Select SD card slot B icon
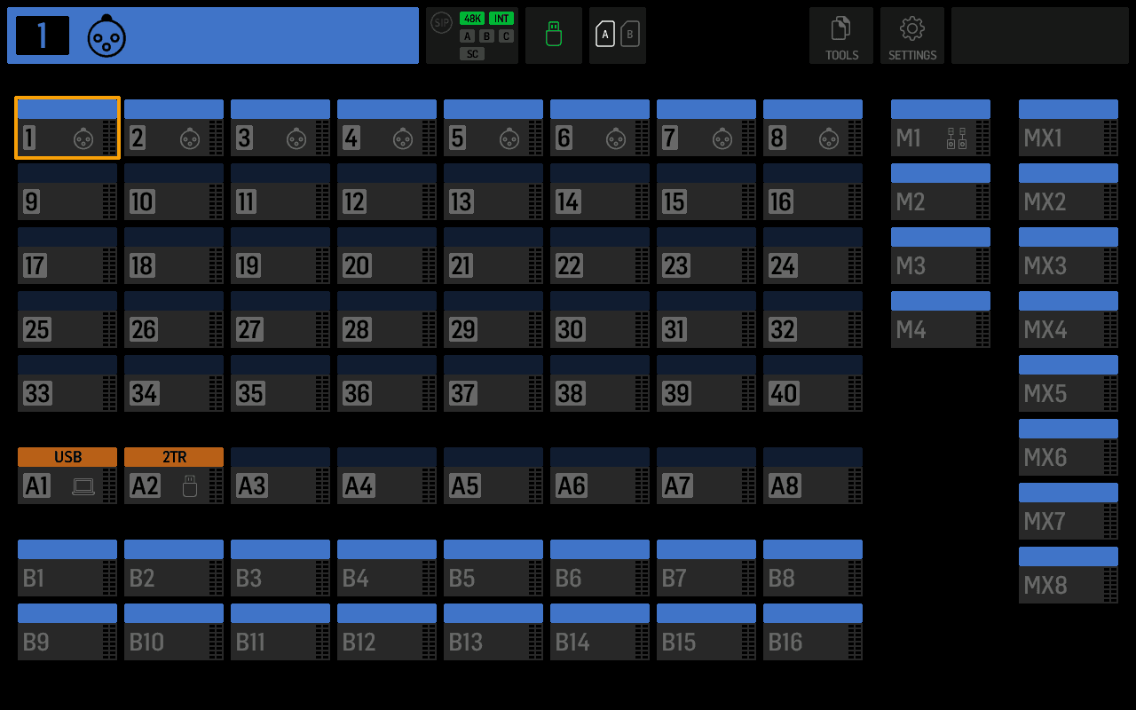 pos(630,34)
